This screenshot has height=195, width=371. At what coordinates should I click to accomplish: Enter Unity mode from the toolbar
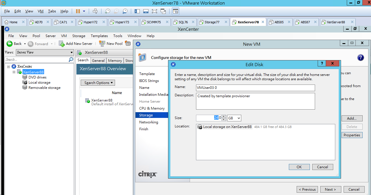click(x=163, y=11)
